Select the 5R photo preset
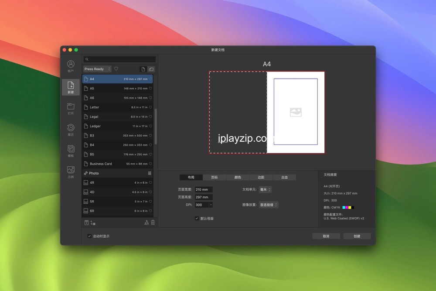 pyautogui.click(x=118, y=202)
